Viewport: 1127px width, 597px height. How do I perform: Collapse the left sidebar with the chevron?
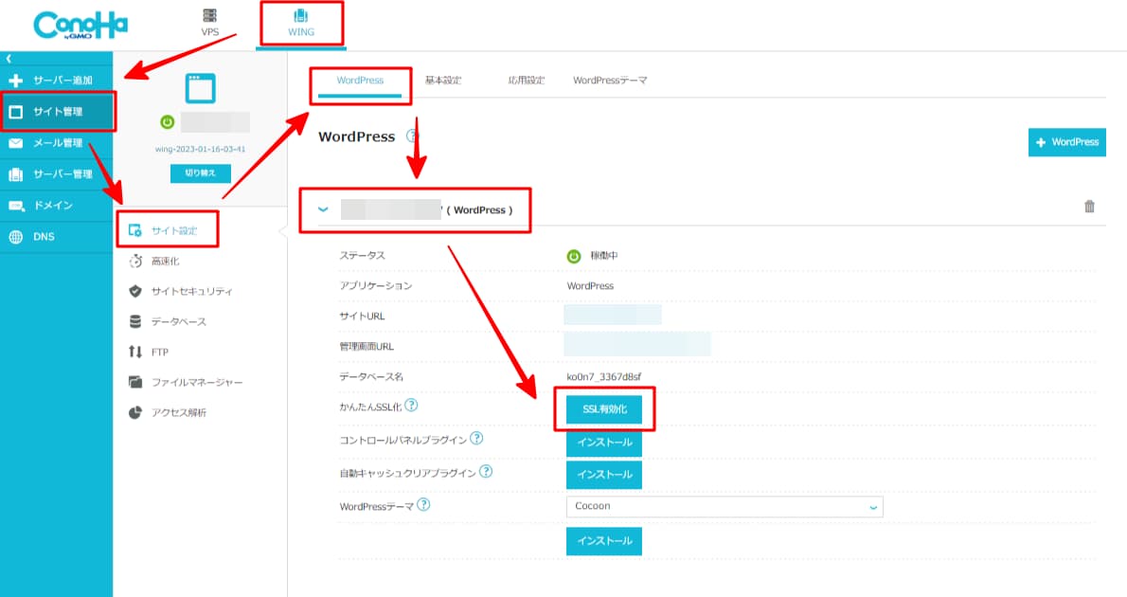tap(9, 58)
